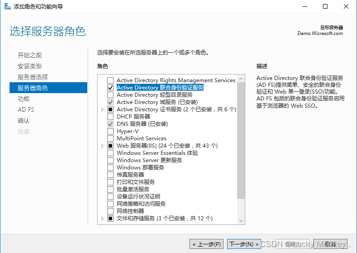357x253 pixels.
Task: Click Demo.Wicresoft.com target server text
Action: tap(320, 34)
